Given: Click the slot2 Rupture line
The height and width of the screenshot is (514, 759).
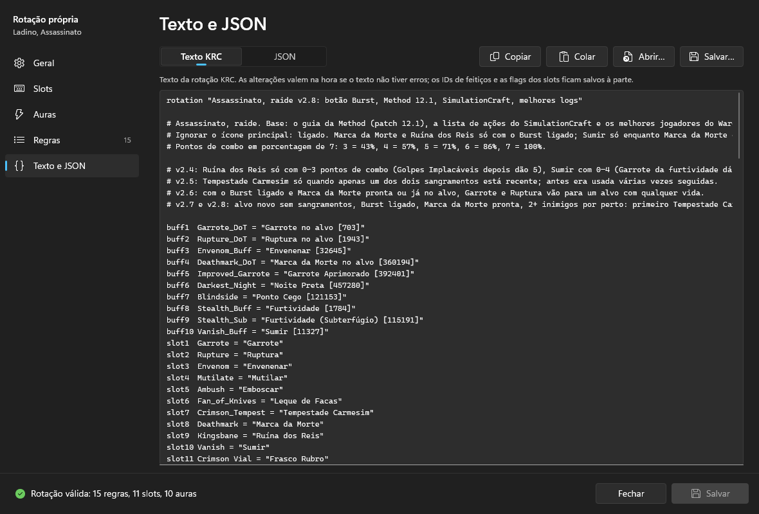Looking at the screenshot, I should point(224,355).
